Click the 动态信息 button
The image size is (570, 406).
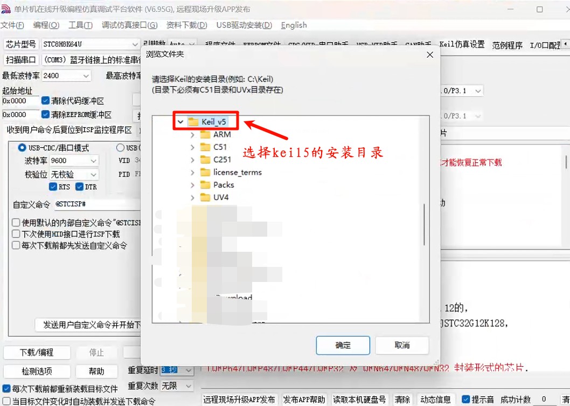(435, 400)
